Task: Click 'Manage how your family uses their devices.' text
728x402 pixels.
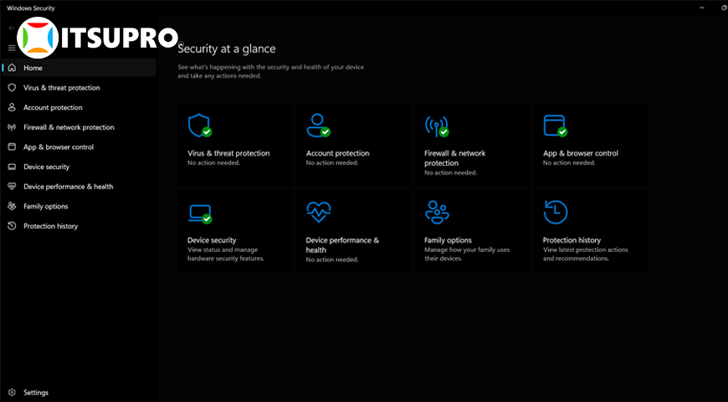Action: click(467, 255)
